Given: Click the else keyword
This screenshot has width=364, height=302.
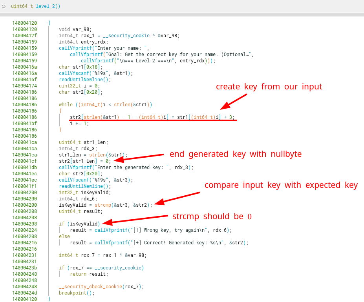Looking at the screenshot, I should [x=64, y=237].
